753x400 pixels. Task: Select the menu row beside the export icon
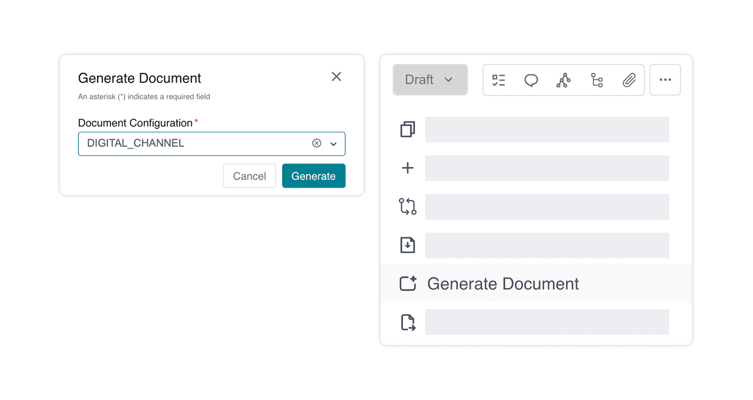point(547,322)
